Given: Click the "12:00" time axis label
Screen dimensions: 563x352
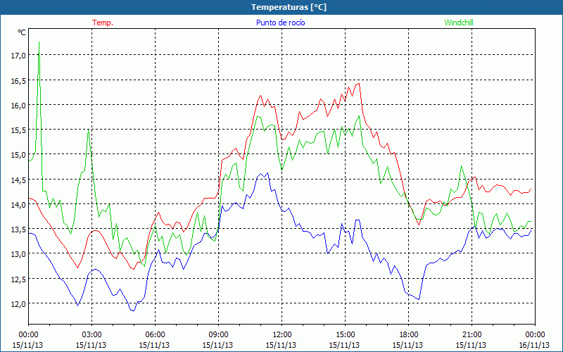Looking at the screenshot, I should coord(282,334).
